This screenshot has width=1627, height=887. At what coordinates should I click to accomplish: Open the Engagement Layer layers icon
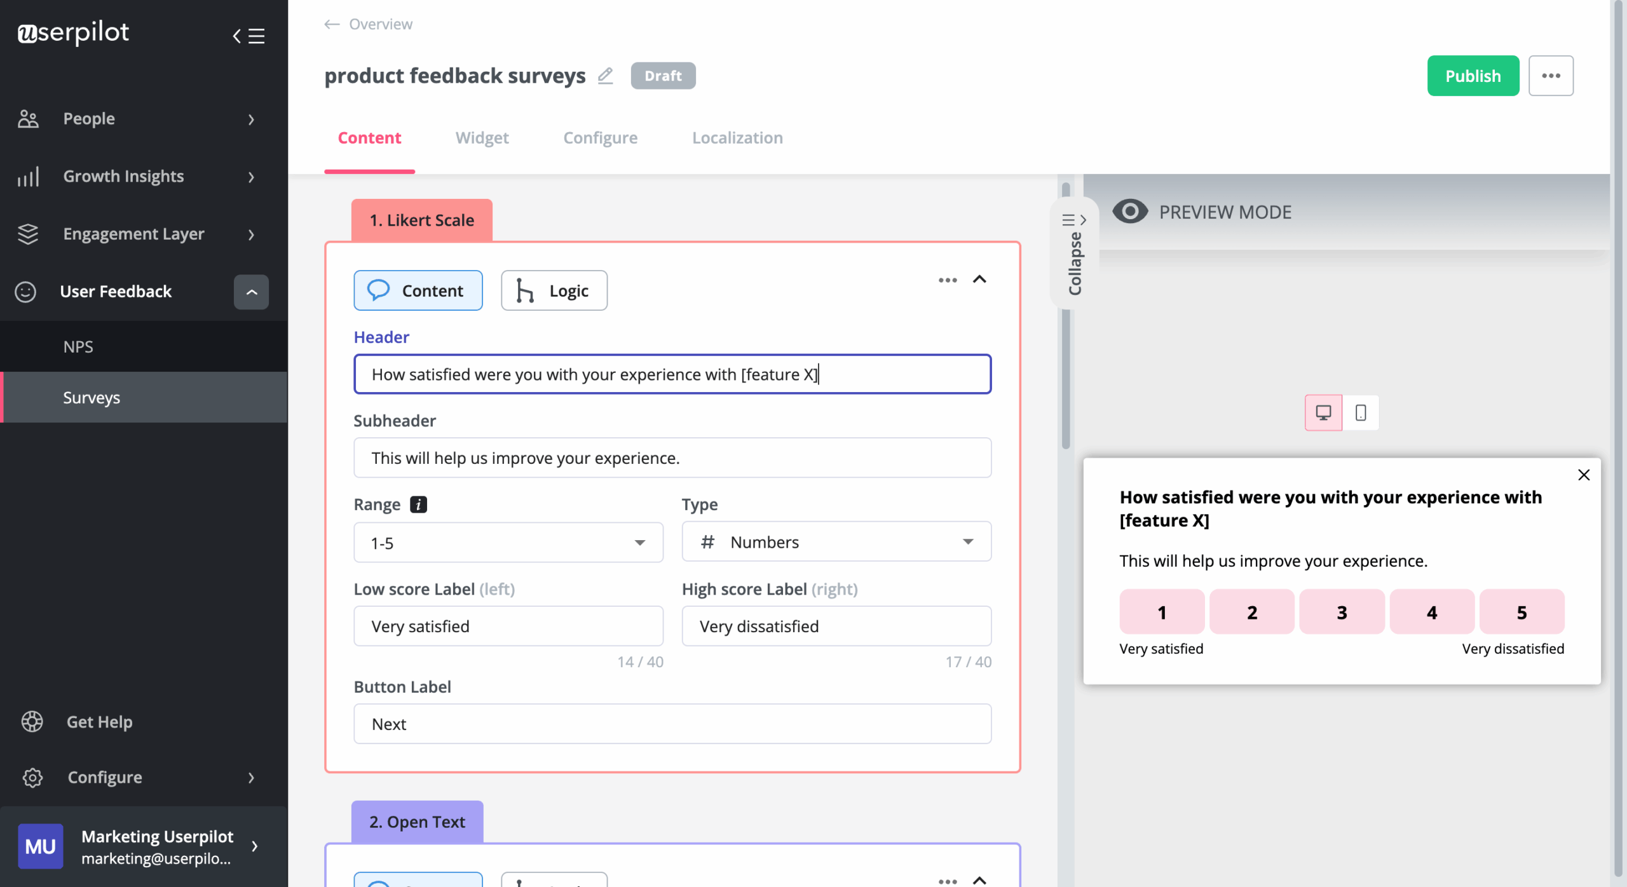pyautogui.click(x=28, y=234)
